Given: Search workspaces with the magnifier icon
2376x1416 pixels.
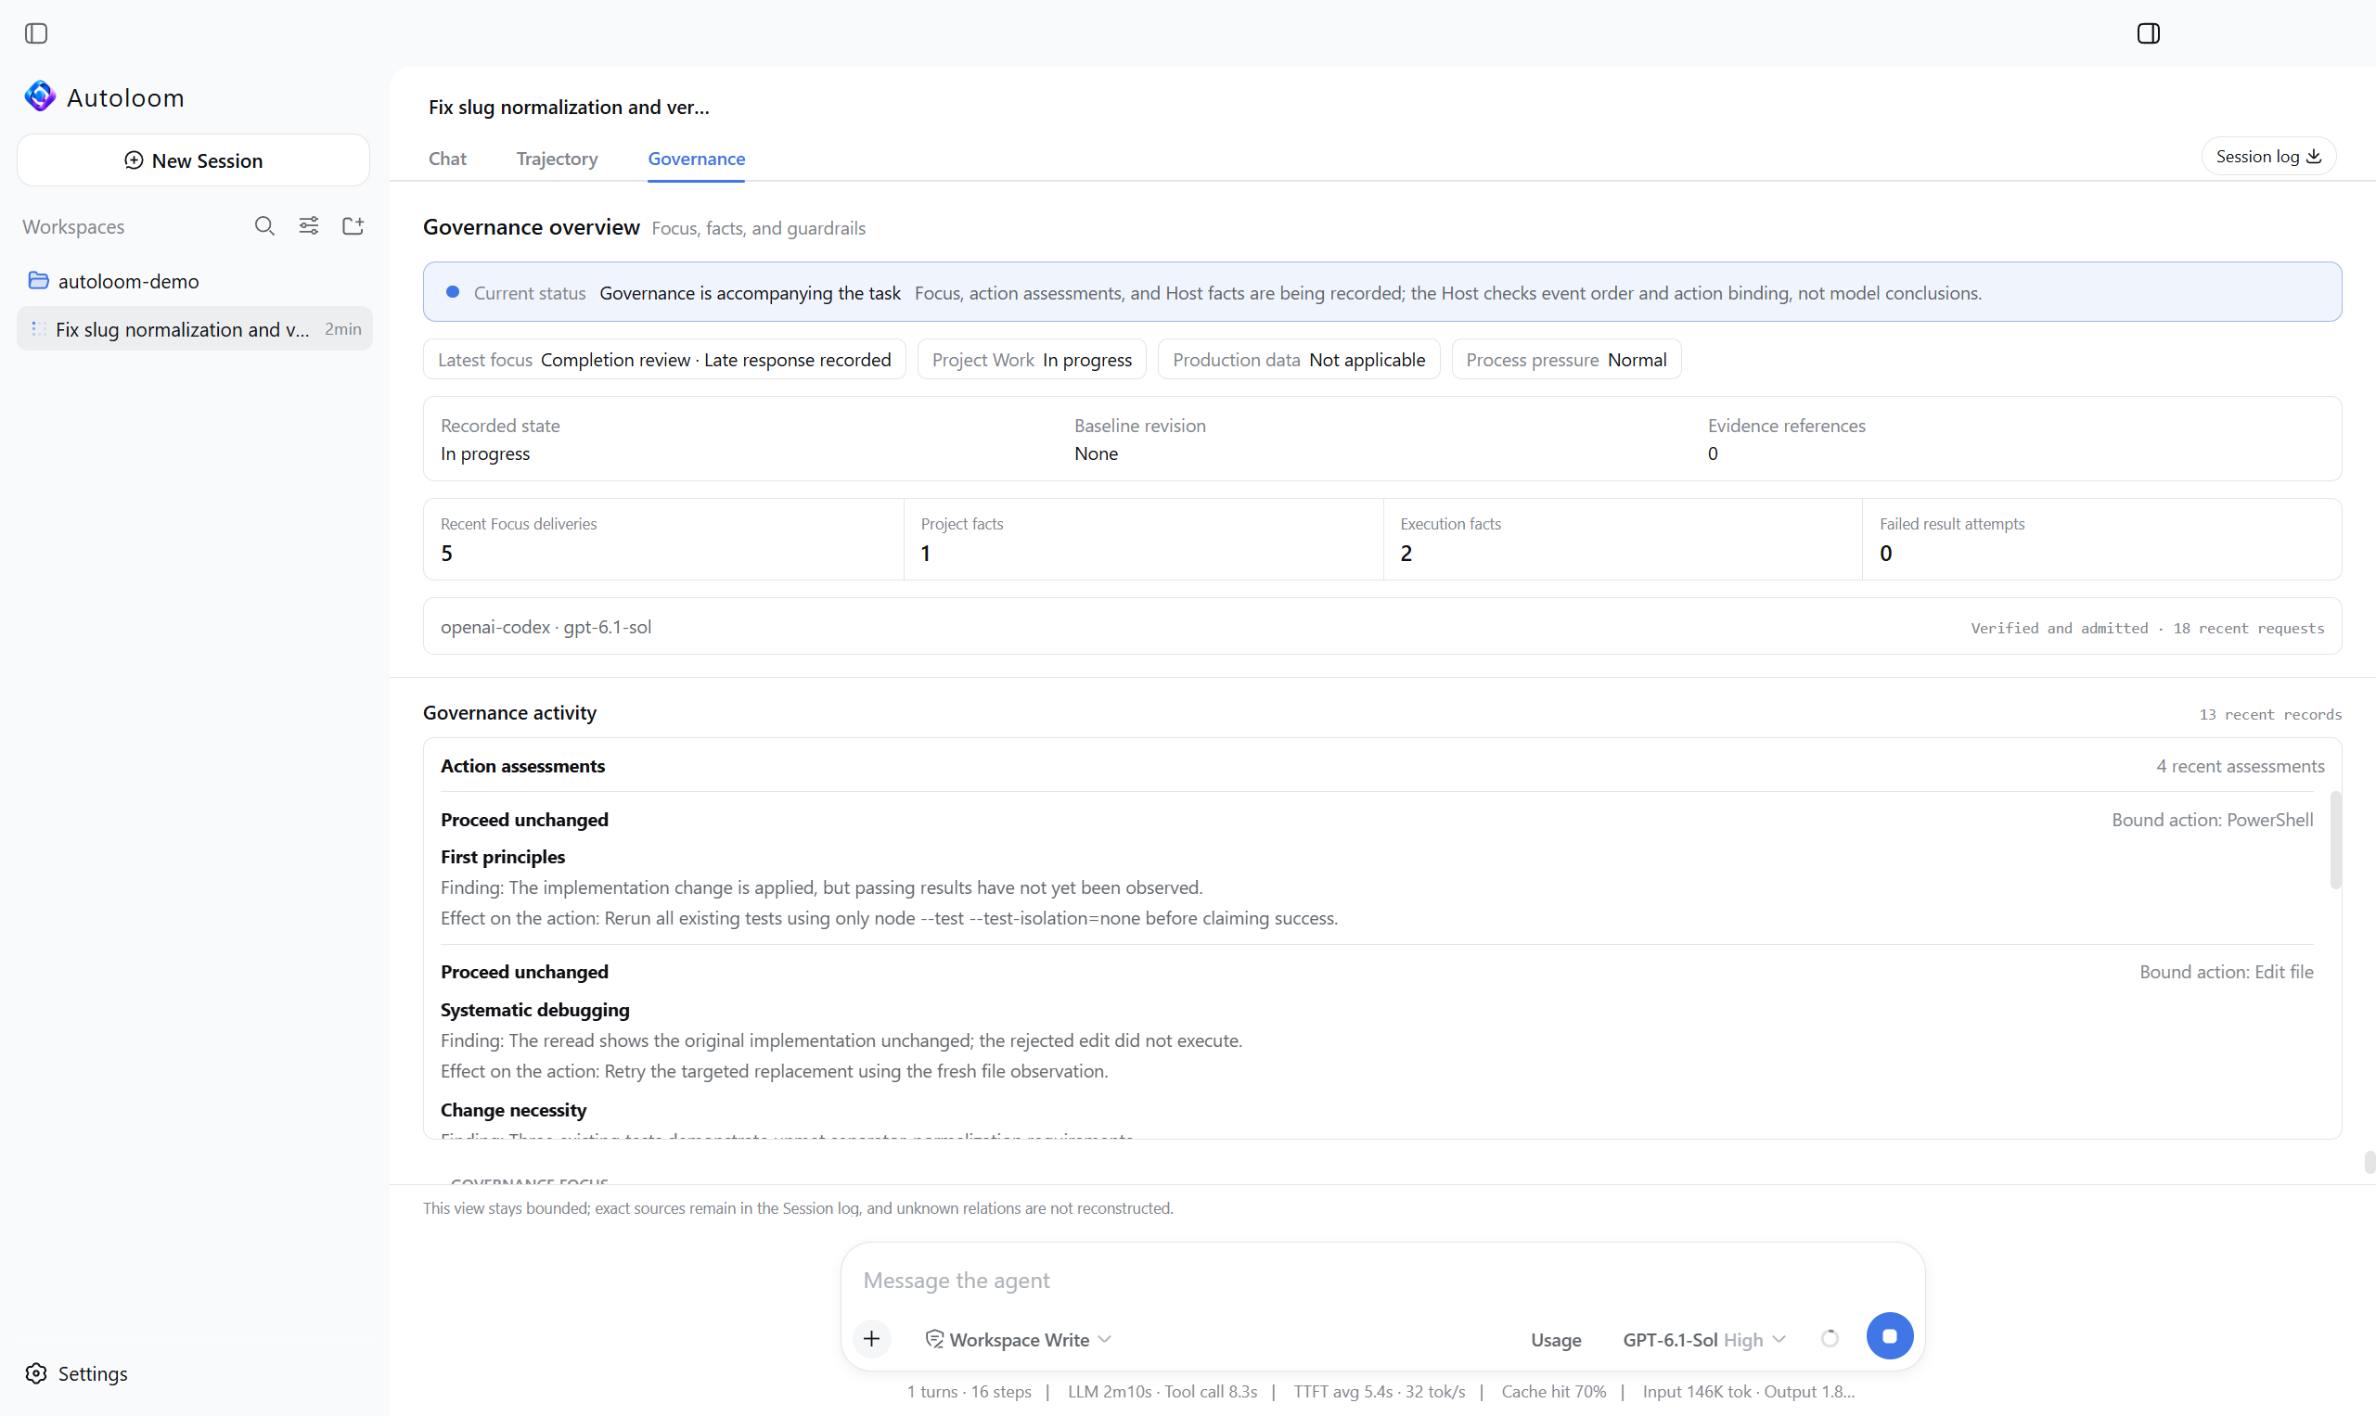Looking at the screenshot, I should 264,226.
